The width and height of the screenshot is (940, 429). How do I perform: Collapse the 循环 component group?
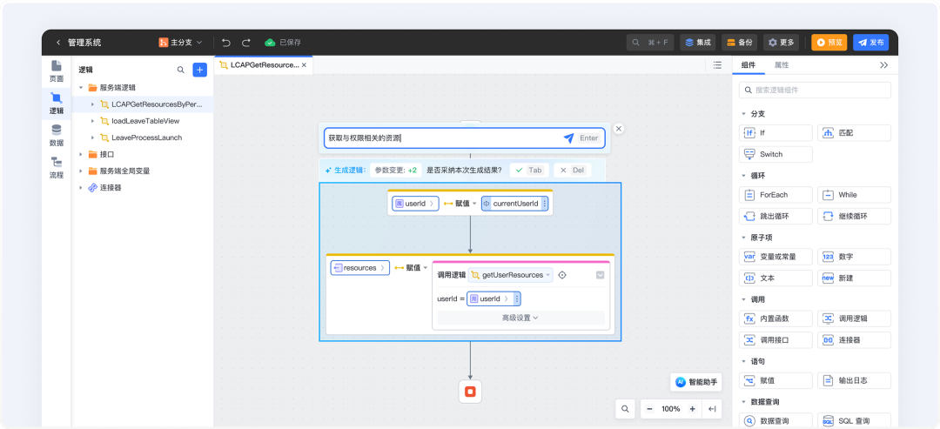click(x=744, y=176)
